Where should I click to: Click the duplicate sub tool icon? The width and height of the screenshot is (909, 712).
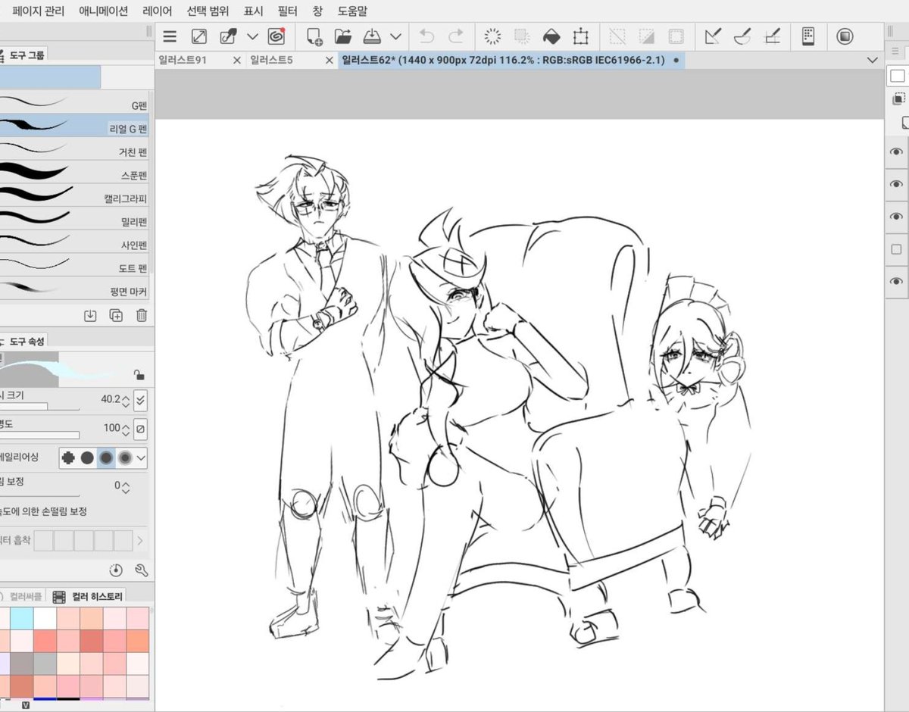pos(116,315)
